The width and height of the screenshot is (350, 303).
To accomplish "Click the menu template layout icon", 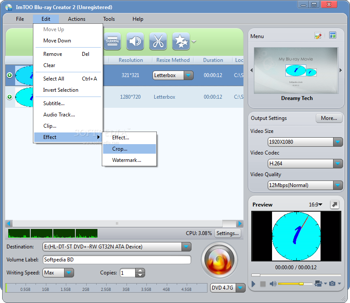I will click(x=333, y=35).
